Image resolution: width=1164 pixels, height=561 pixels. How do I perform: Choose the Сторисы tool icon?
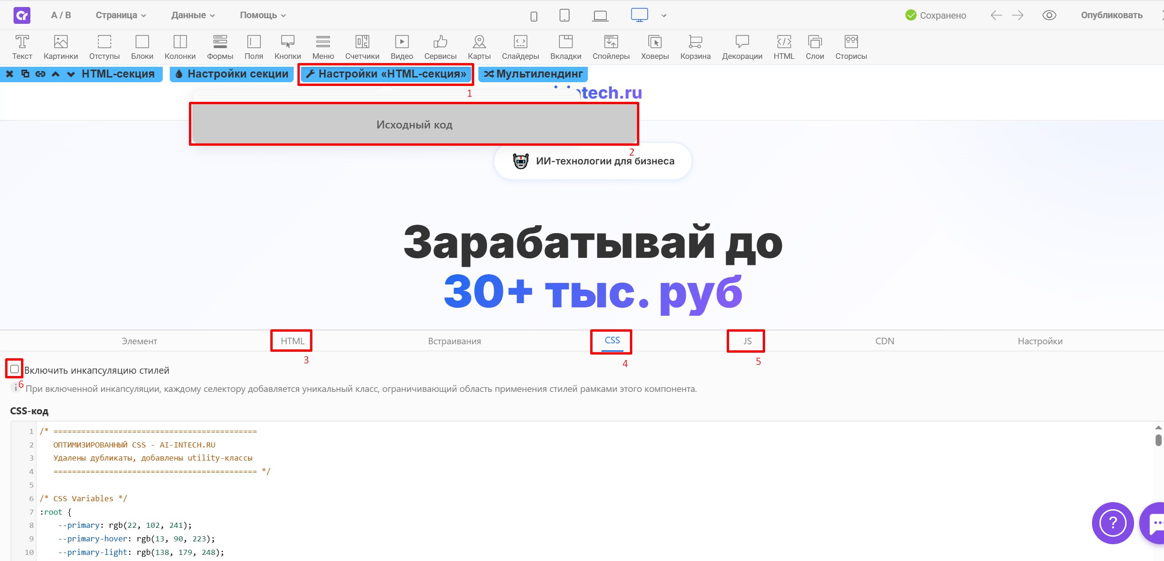851,47
